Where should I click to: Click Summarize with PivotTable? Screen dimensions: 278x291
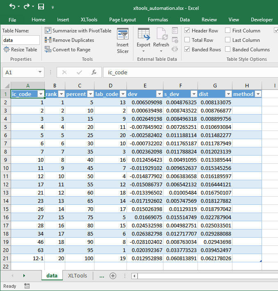[78, 31]
